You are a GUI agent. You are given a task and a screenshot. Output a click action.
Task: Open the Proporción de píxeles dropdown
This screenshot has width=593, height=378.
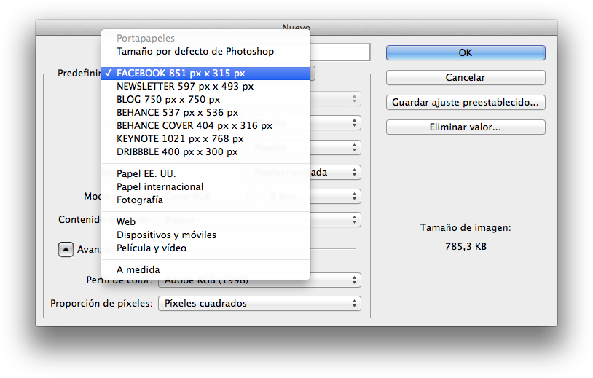tap(259, 304)
